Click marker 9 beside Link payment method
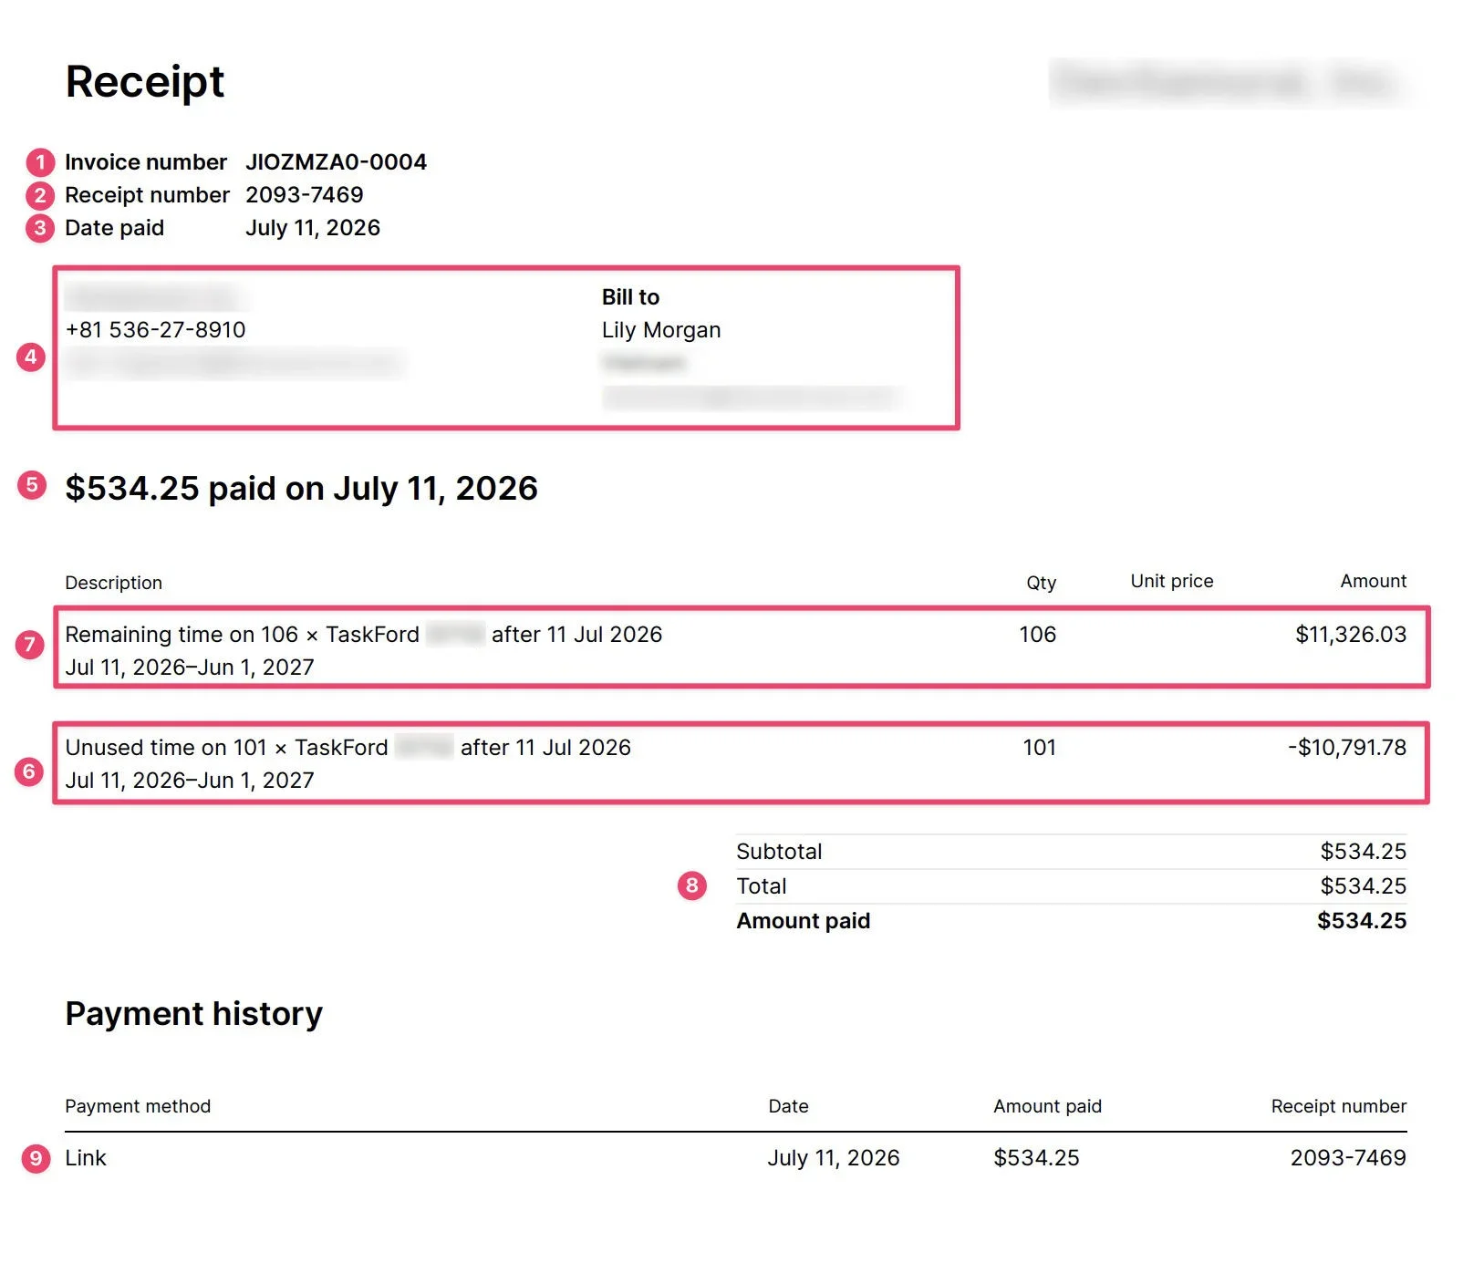Viewport: 1463px width, 1273px height. (36, 1158)
